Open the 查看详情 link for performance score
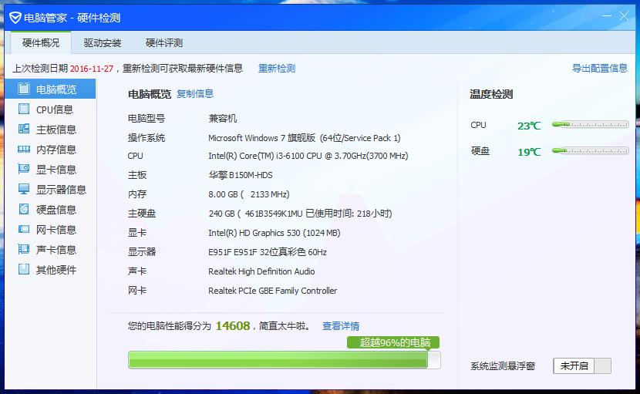Image resolution: width=640 pixels, height=394 pixels. coord(341,326)
